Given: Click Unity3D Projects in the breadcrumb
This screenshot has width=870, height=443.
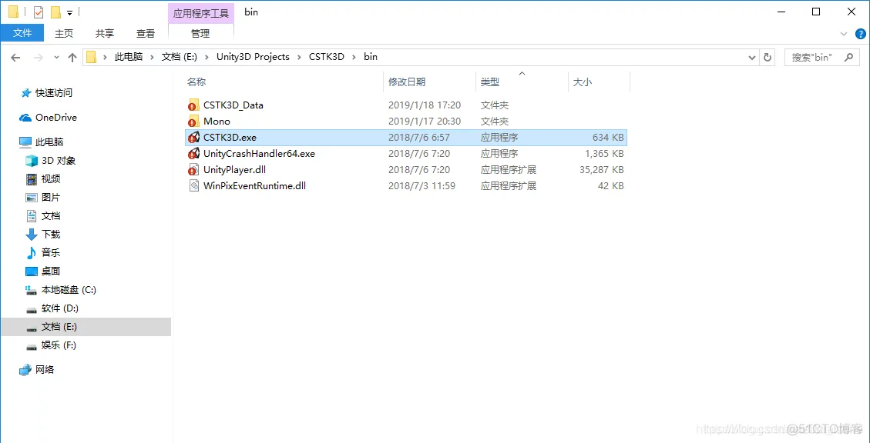Looking at the screenshot, I should pos(253,57).
